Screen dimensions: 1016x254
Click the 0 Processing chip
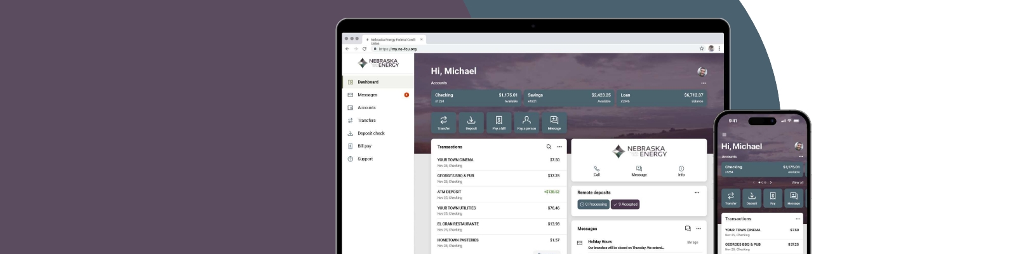[x=593, y=204]
